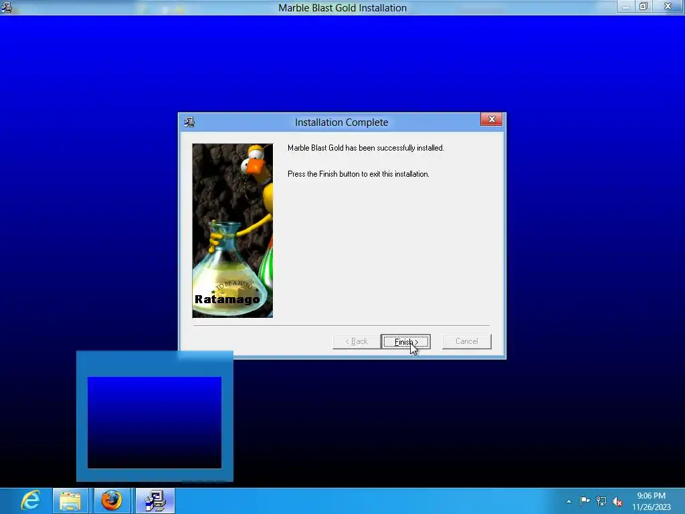Screen dimensions: 685x514
Task: Click the Finish button to exit installation
Action: click(x=405, y=341)
